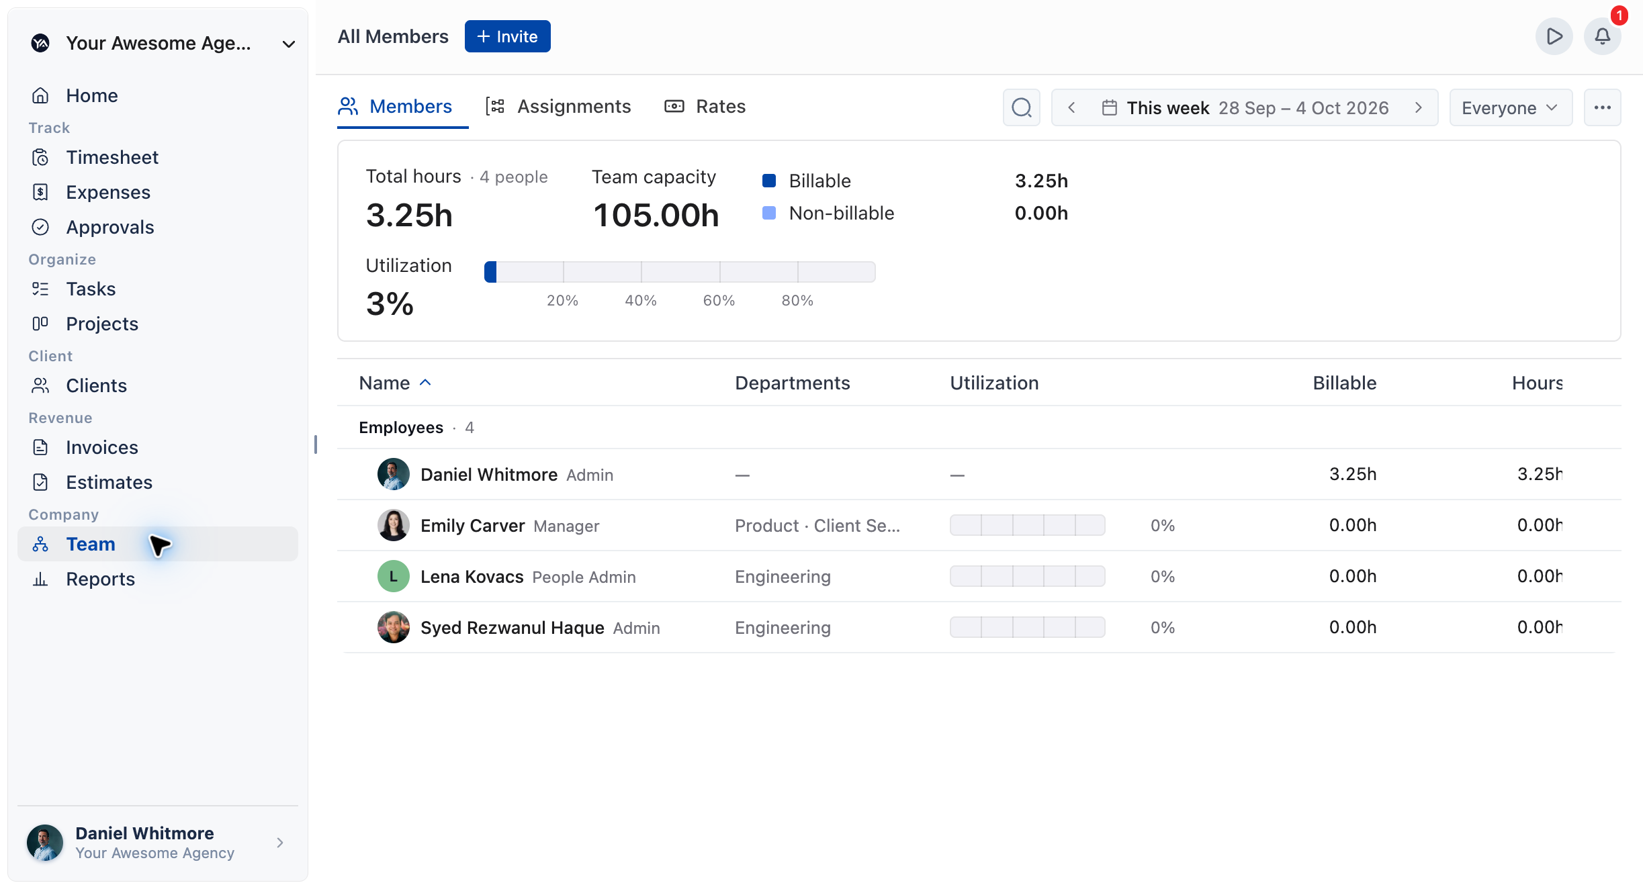Open the Home page from sidebar
The image size is (1643, 889).
[158, 95]
